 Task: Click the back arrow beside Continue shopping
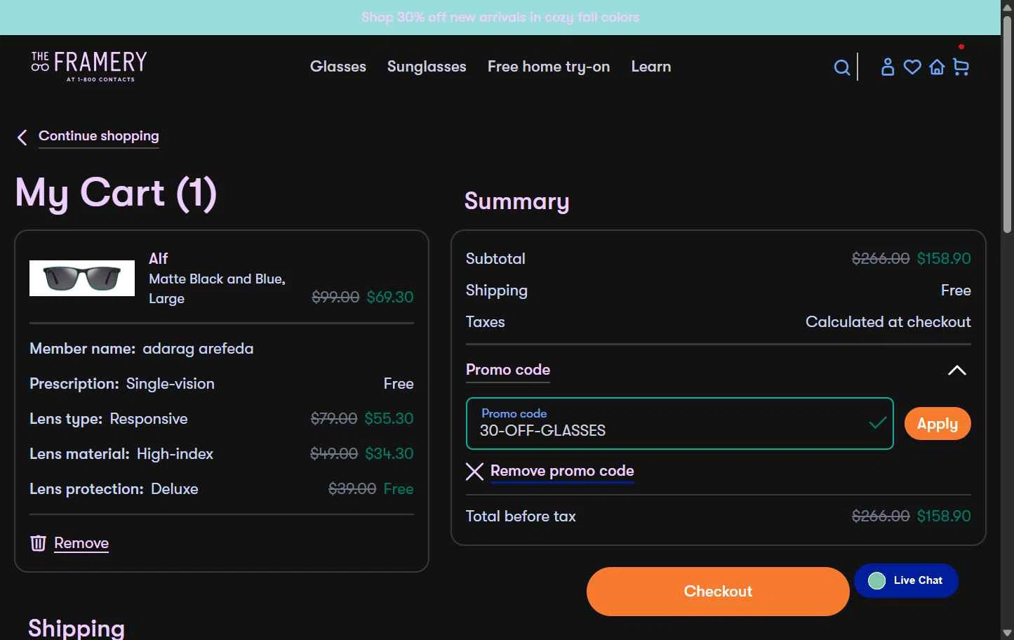[x=22, y=138]
